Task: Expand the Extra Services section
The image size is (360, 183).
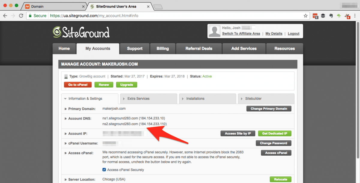Action: [x=148, y=99]
